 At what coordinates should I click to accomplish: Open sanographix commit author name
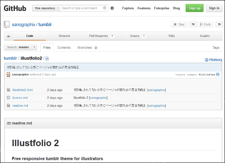pos(20,75)
